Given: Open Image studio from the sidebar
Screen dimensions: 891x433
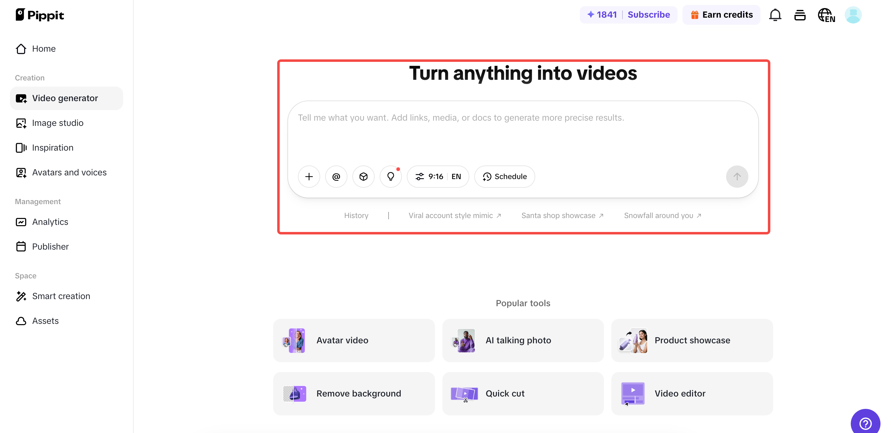Looking at the screenshot, I should 58,123.
